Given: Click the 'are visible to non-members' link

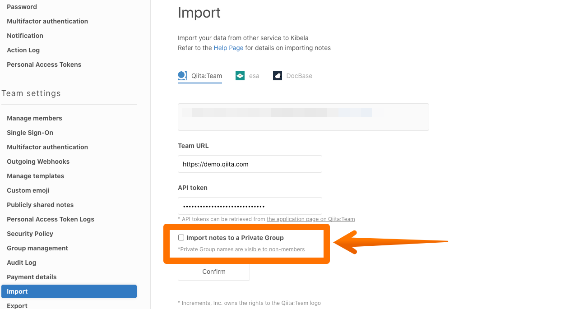Looking at the screenshot, I should click(x=269, y=249).
